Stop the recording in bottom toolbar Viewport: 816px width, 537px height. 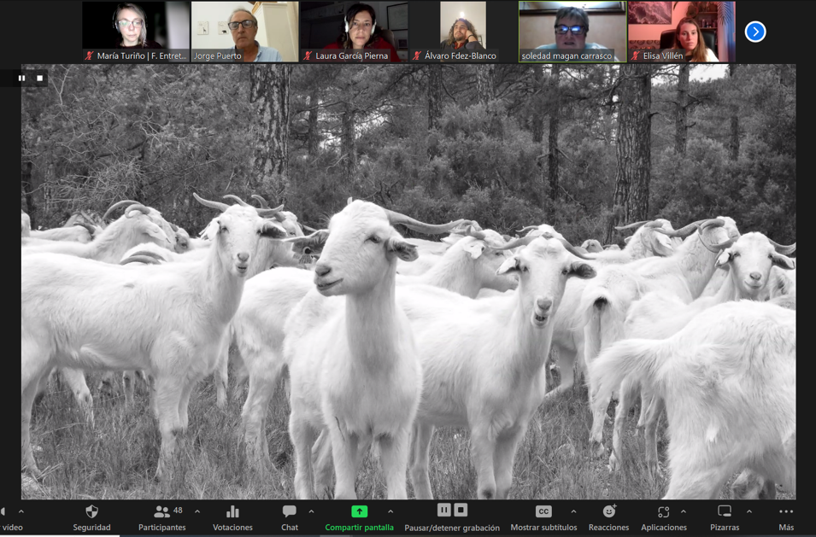(x=461, y=510)
